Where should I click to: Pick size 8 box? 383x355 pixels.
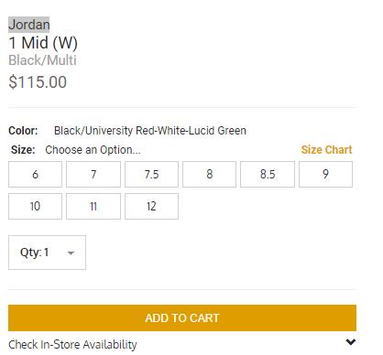pos(209,175)
